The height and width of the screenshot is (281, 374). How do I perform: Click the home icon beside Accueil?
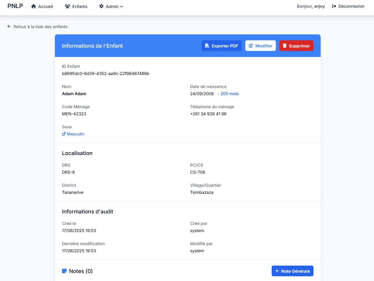(34, 6)
